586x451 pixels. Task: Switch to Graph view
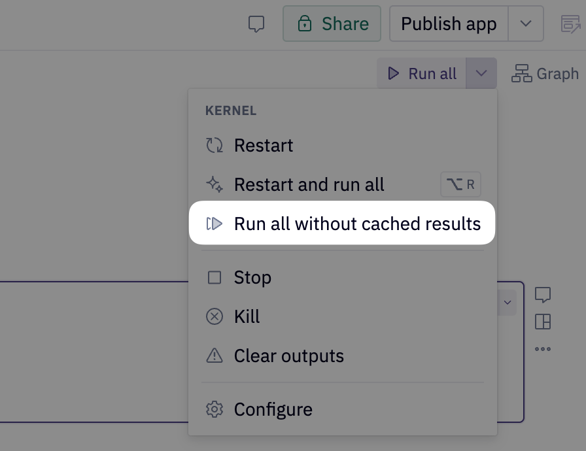545,73
